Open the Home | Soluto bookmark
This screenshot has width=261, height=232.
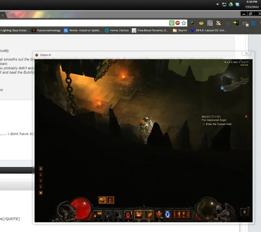(x=117, y=30)
